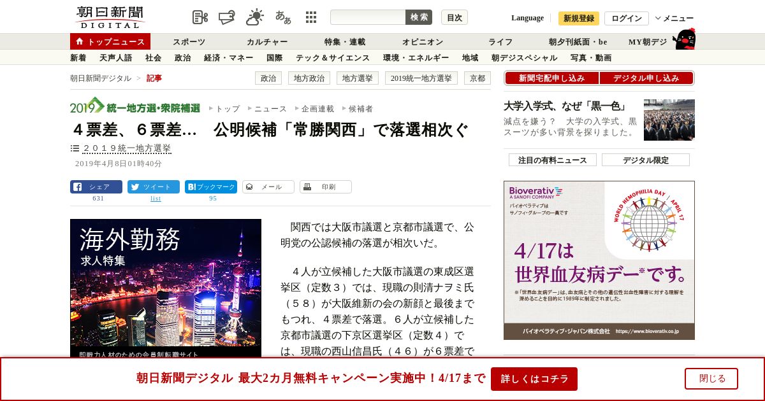Open 社会 in sub navigation
Viewport: 765px width, 401px height.
[x=154, y=58]
